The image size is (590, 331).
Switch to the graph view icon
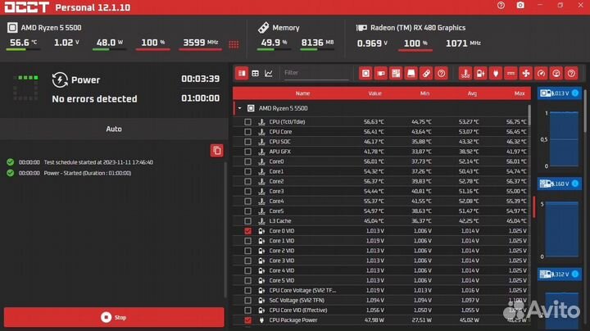[269, 74]
